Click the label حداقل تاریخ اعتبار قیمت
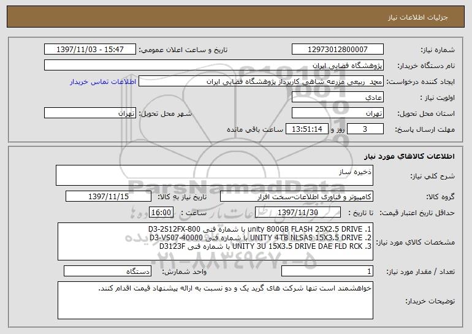Screen dimensions: 472x334 point(417,213)
